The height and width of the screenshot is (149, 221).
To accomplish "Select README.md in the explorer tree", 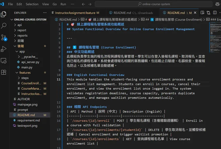I will [30, 115].
